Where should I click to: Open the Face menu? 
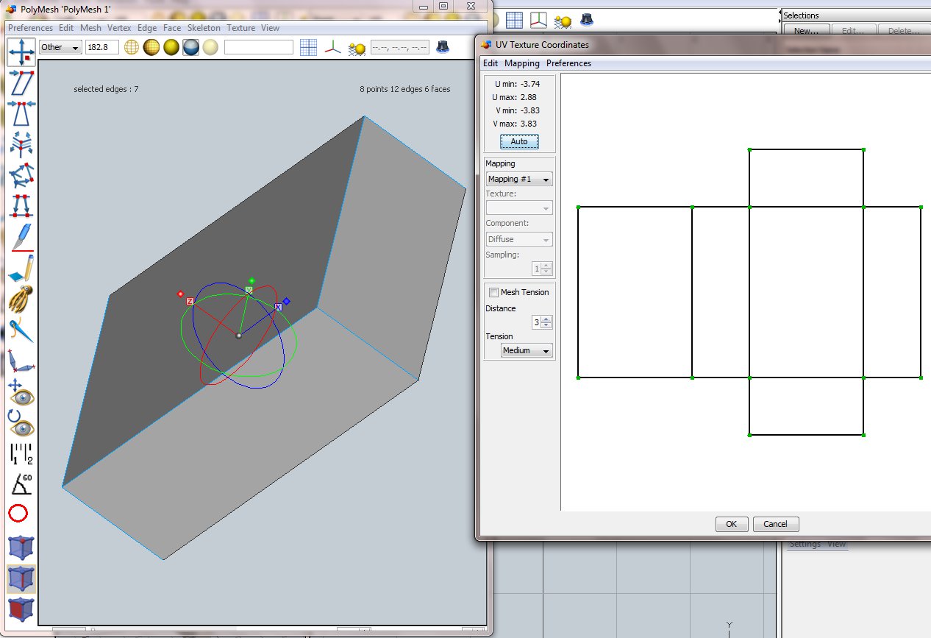pyautogui.click(x=172, y=28)
